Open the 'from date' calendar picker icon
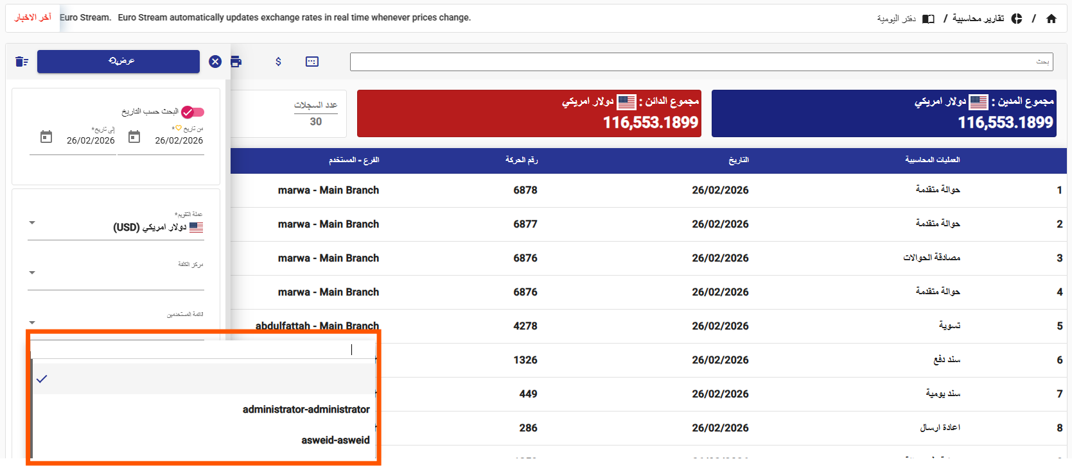 tap(134, 137)
